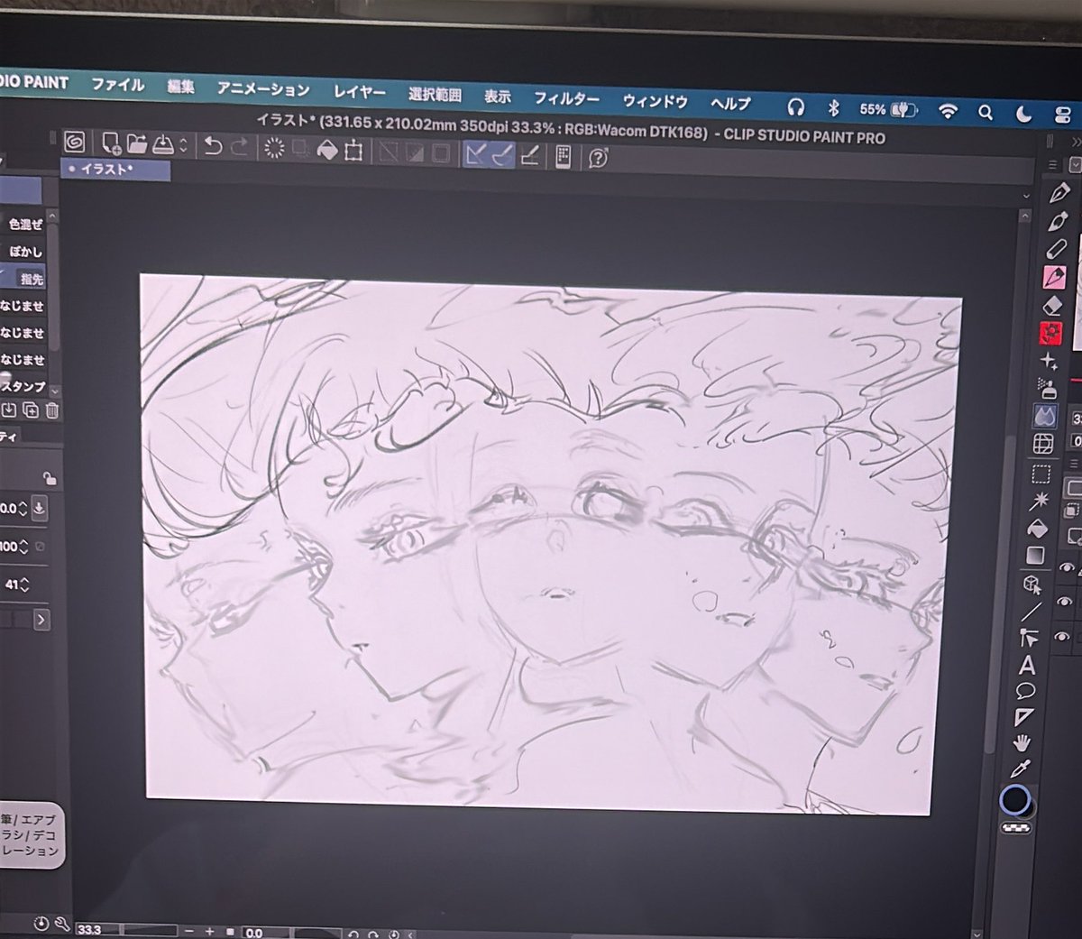Viewport: 1082px width, 939px height.
Task: Open the レイヤー menu
Action: click(x=359, y=92)
